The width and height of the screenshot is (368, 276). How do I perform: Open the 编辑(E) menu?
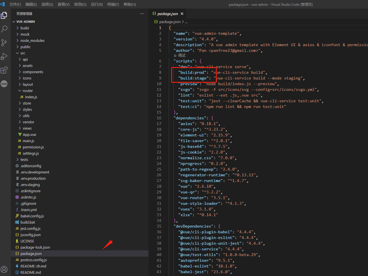[31, 4]
